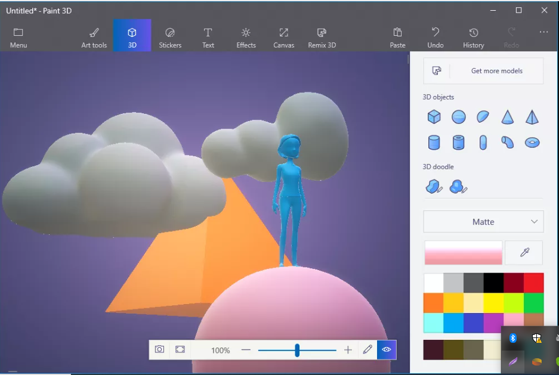The image size is (559, 375).
Task: Pick the green color swatch
Action: click(x=534, y=303)
